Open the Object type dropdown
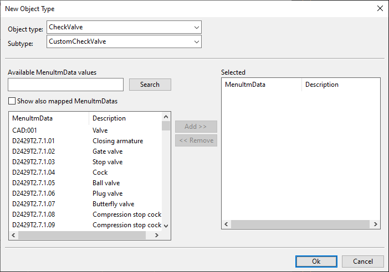 [x=196, y=27]
